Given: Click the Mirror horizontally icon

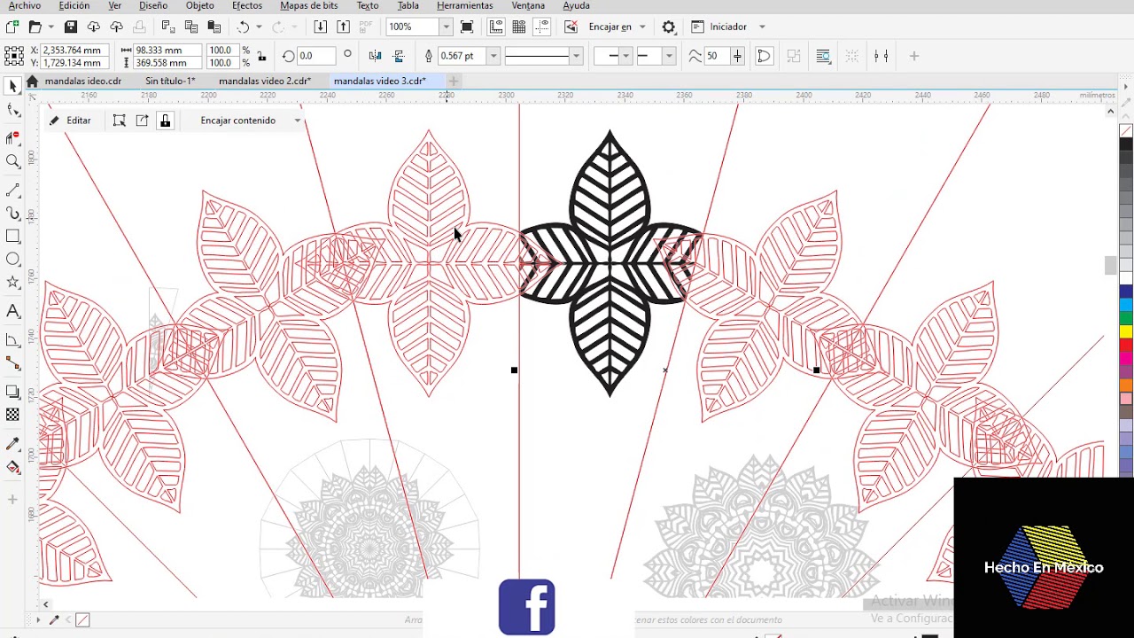Looking at the screenshot, I should 374,56.
